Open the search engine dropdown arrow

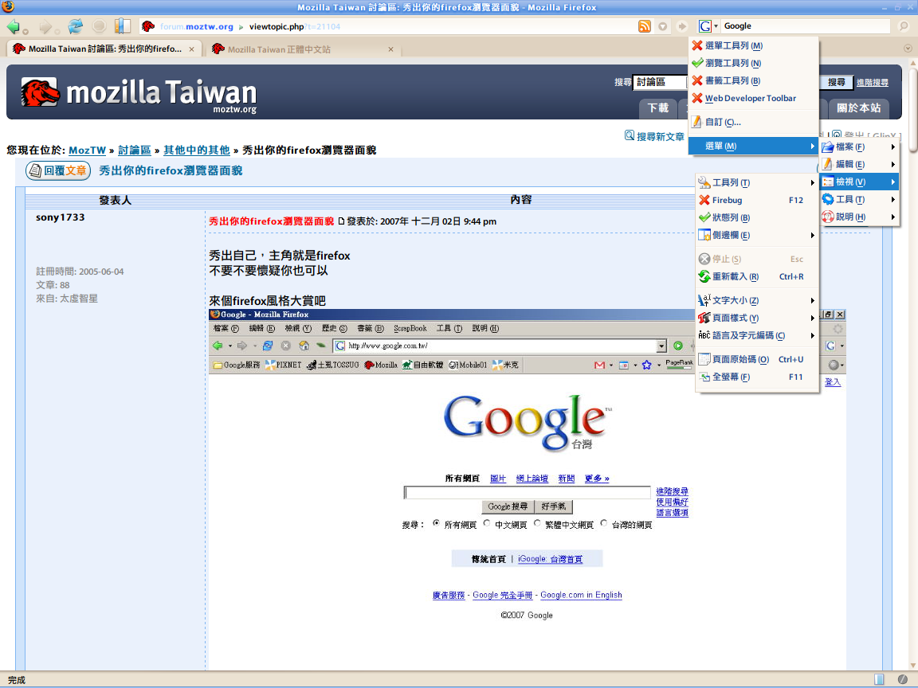coord(716,26)
